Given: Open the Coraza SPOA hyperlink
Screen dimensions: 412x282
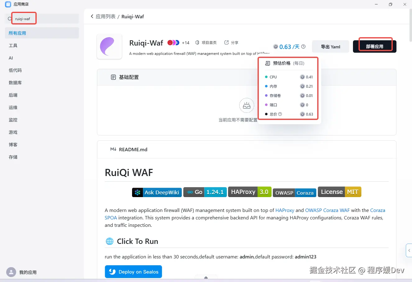Looking at the screenshot, I should click(378, 210).
